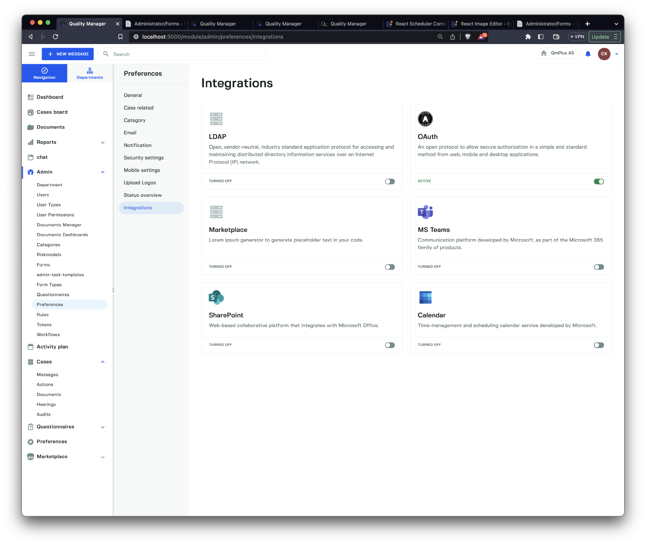Click the browser reload icon
646x545 pixels.
pos(56,37)
